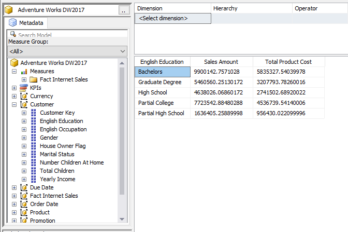348x232 pixels.
Task: Click the Yearly Income attribute icon
Action: 33,179
